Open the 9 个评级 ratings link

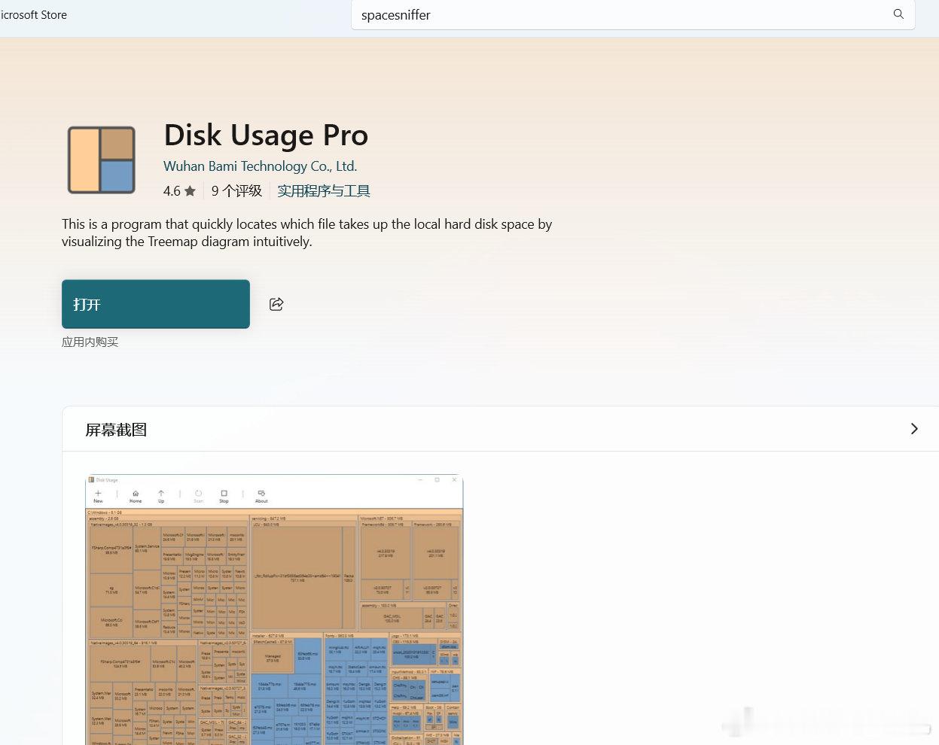tap(236, 191)
